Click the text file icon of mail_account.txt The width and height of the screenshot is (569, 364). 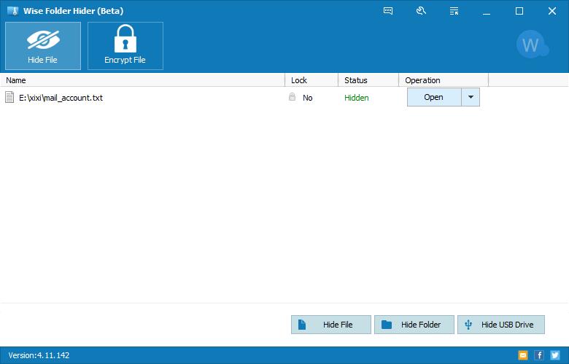(9, 97)
